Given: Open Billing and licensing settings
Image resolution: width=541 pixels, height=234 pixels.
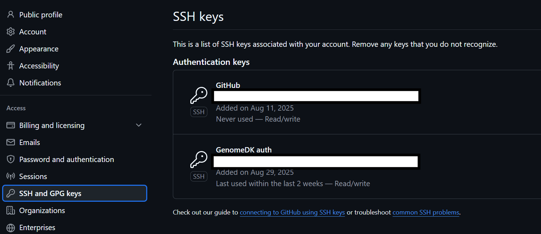Looking at the screenshot, I should click(52, 125).
